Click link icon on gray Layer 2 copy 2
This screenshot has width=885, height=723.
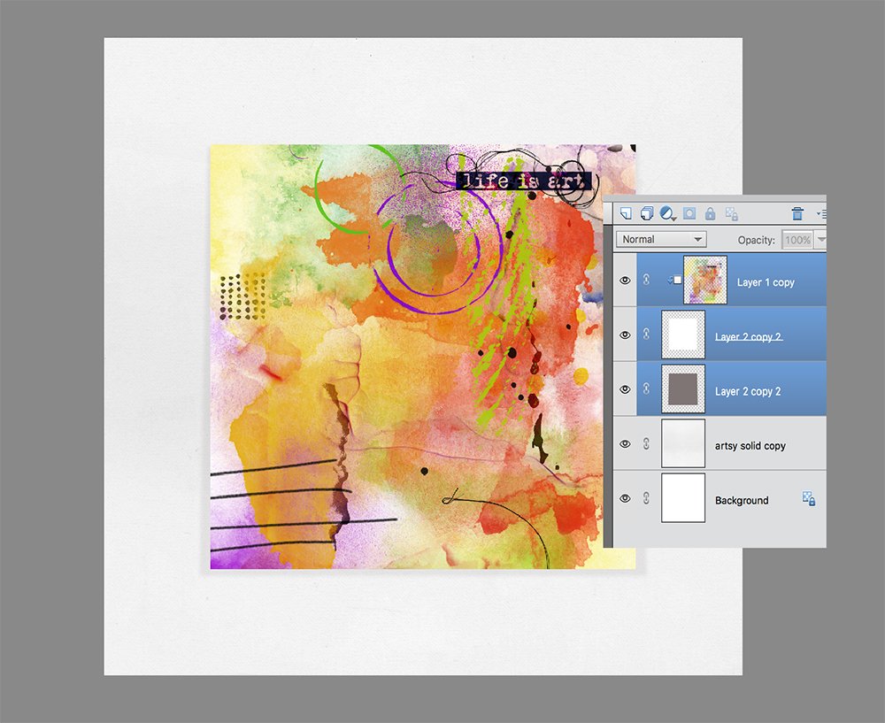(646, 388)
